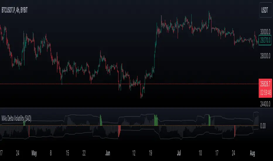Screen dimensions: 273x161
Task: Click the Jun date label on time axis
Action: click(x=108, y=153)
